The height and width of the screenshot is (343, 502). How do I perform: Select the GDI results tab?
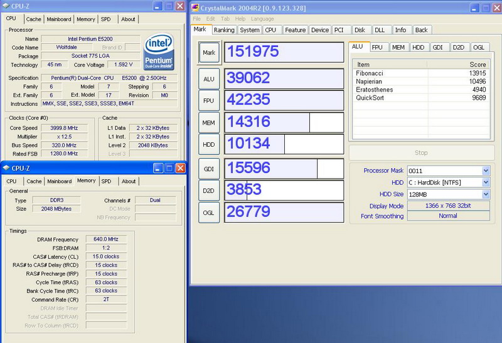click(x=439, y=48)
